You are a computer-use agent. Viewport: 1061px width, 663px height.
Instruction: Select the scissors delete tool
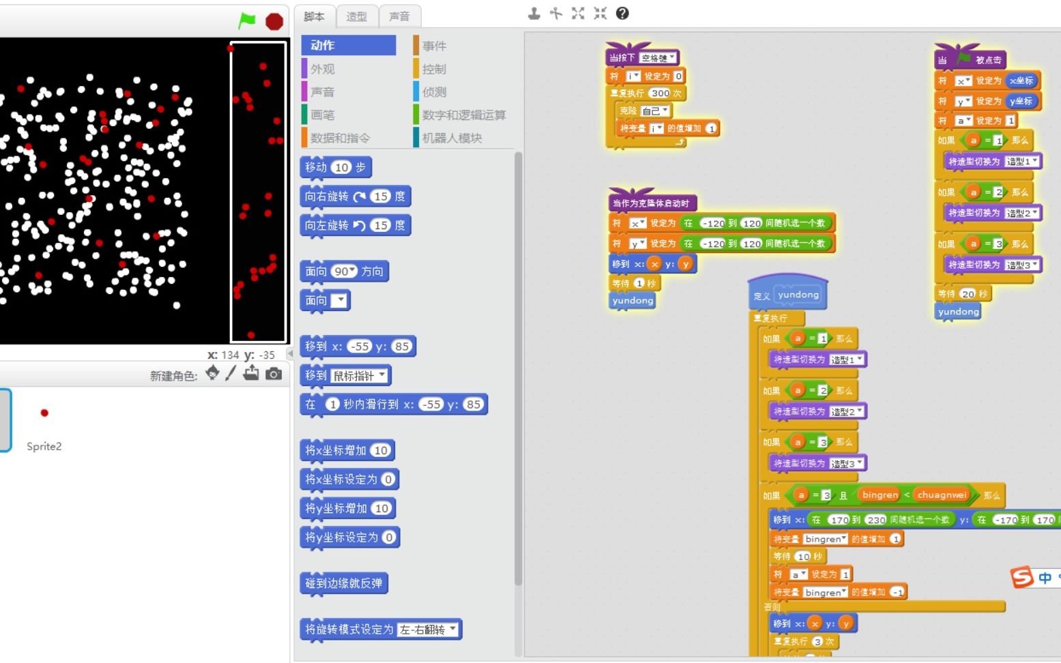click(x=556, y=13)
